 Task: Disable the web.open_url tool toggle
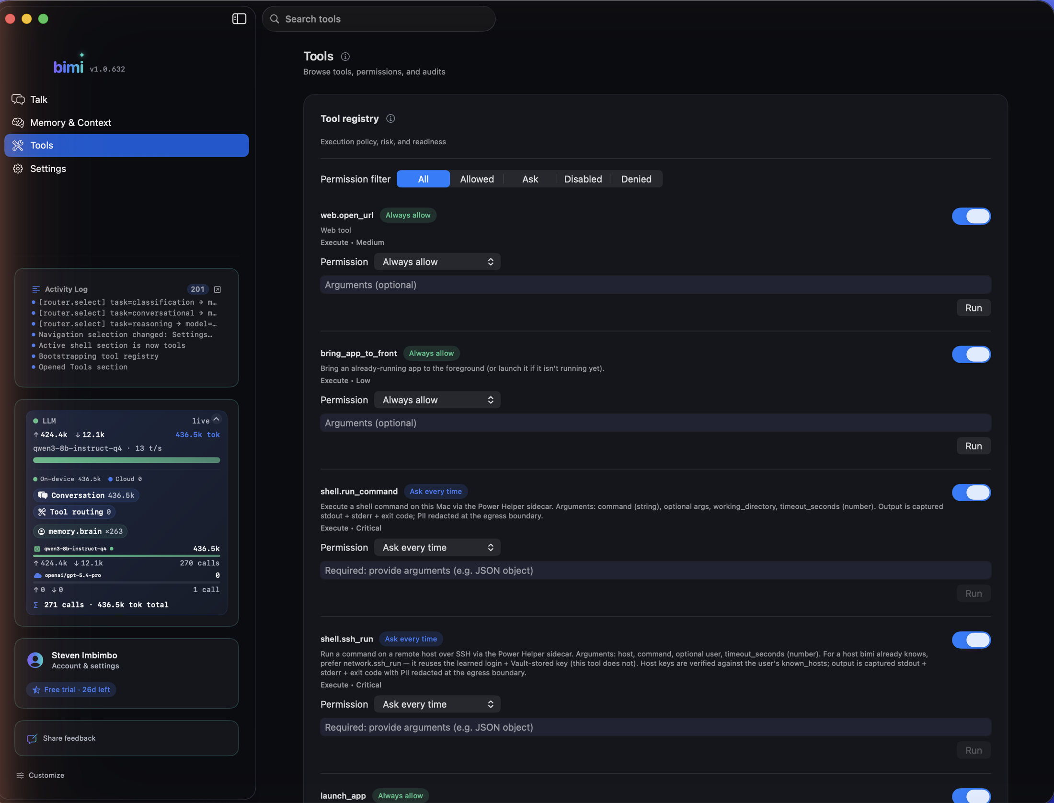971,216
